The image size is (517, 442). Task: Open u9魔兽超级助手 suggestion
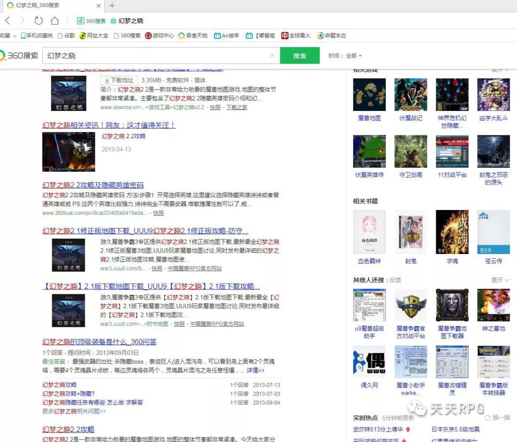369,305
